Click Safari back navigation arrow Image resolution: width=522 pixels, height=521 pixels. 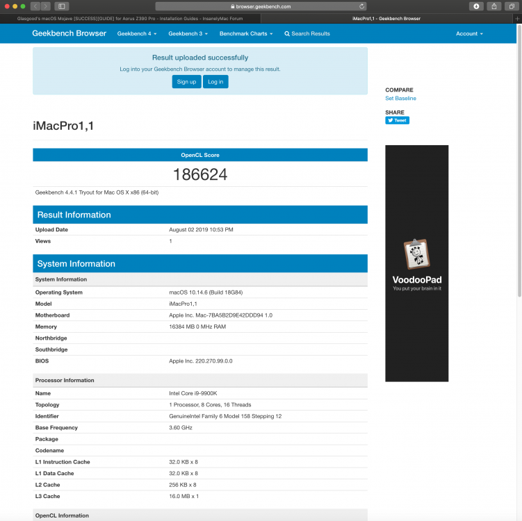click(x=35, y=6)
